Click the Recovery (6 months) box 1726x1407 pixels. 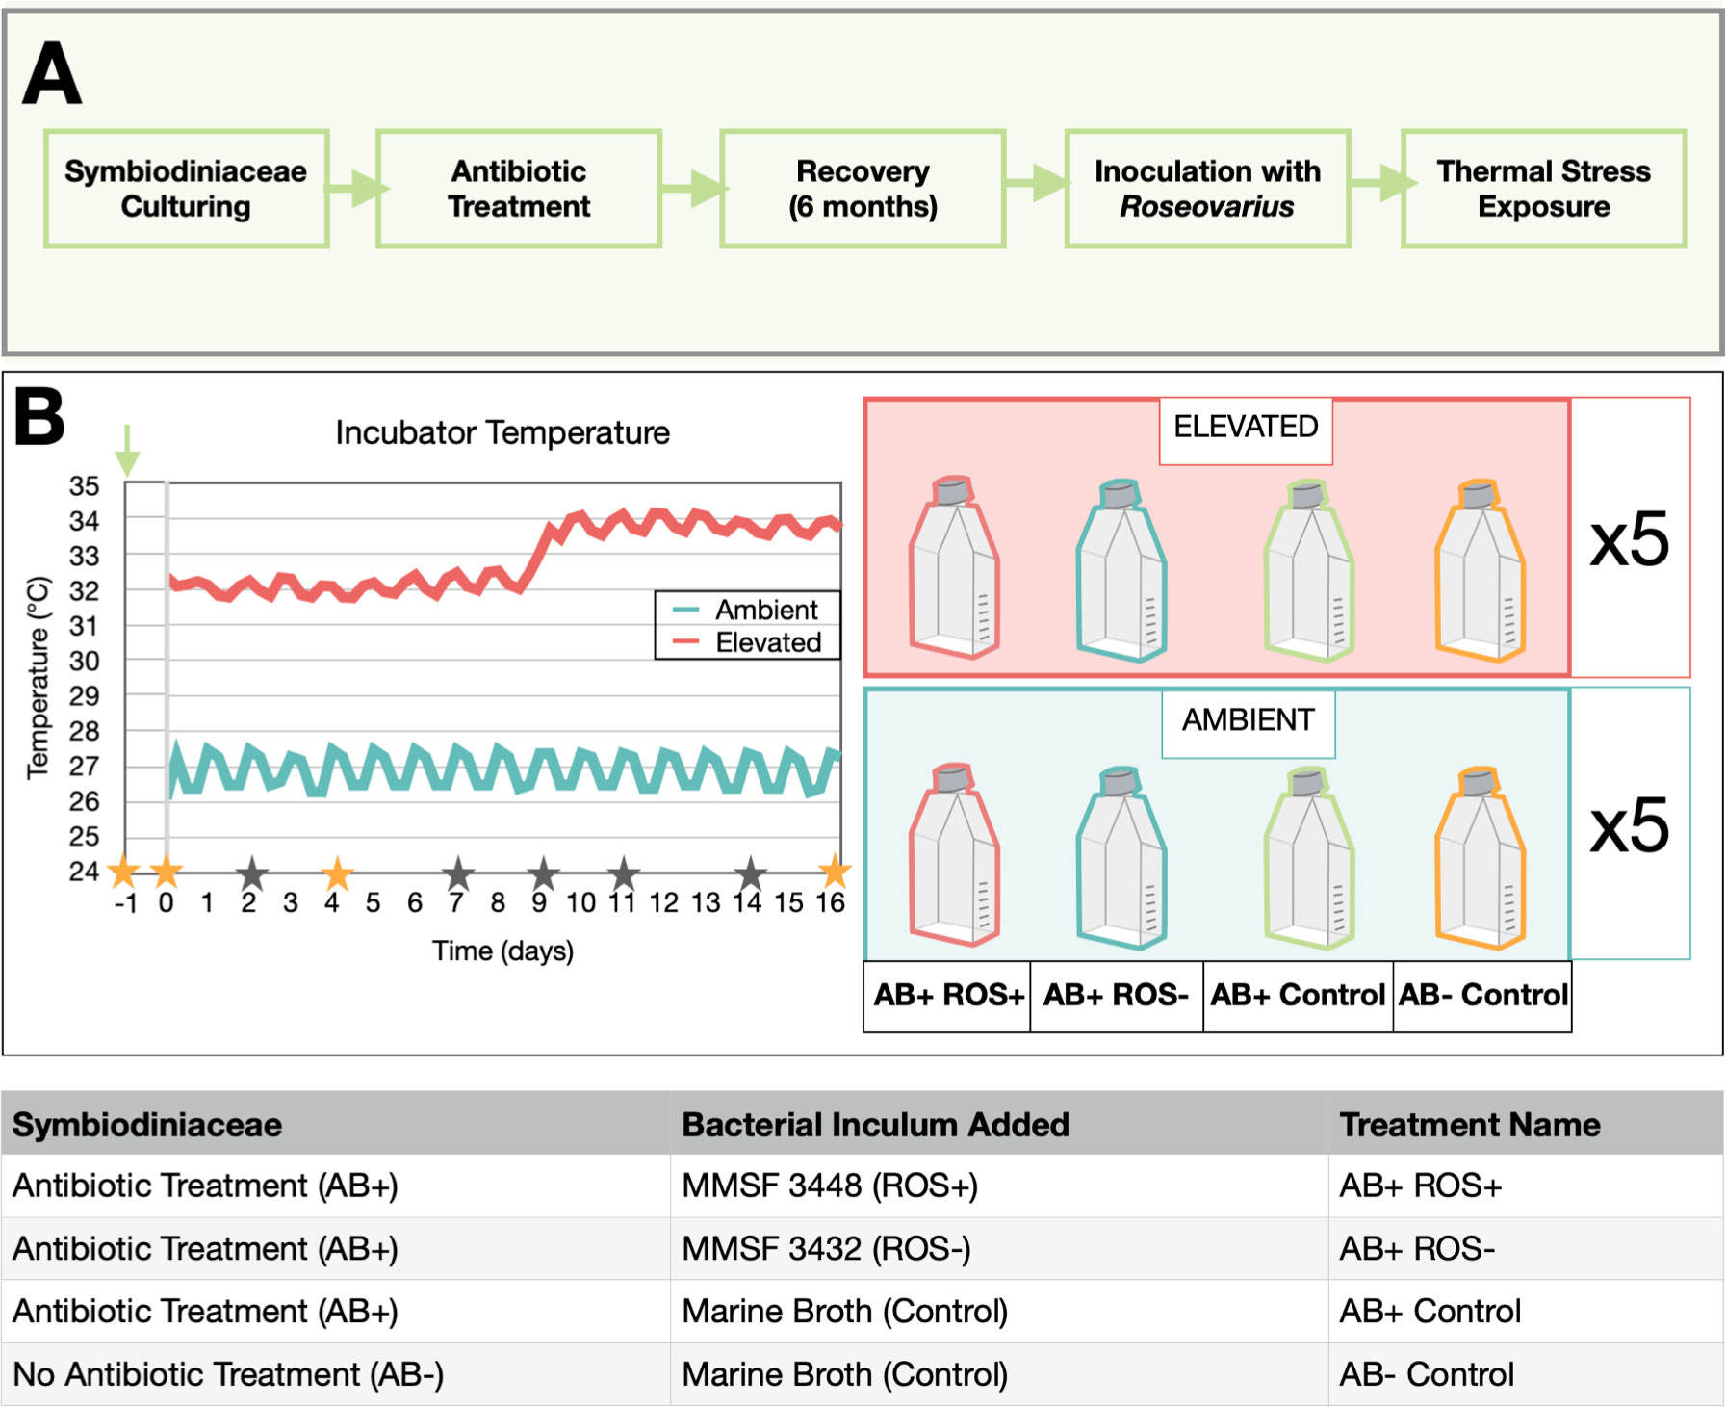click(x=863, y=189)
